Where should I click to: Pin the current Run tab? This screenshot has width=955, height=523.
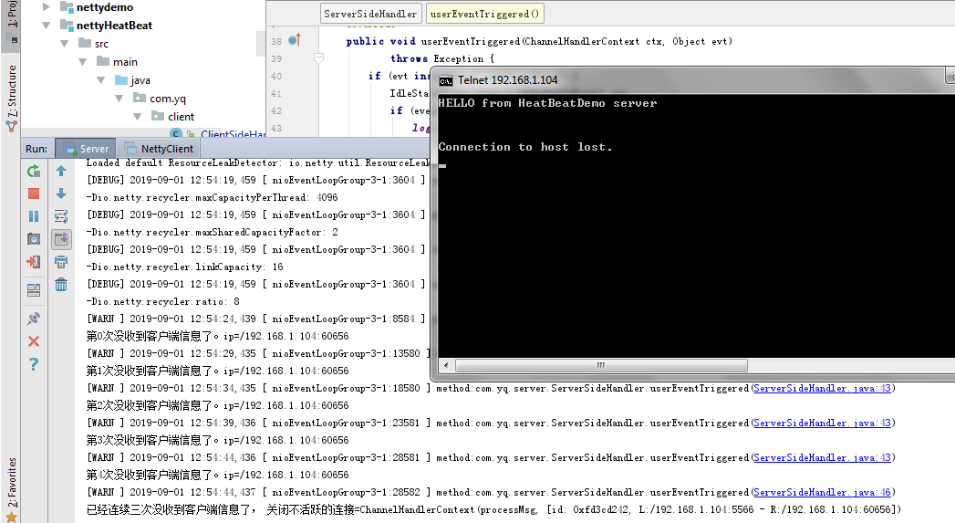pyautogui.click(x=34, y=319)
